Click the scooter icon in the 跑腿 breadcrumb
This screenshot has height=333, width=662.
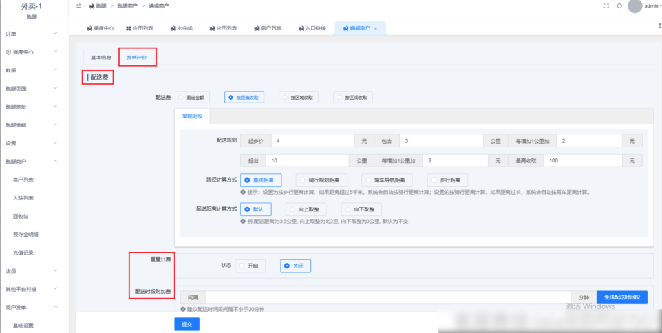[92, 6]
